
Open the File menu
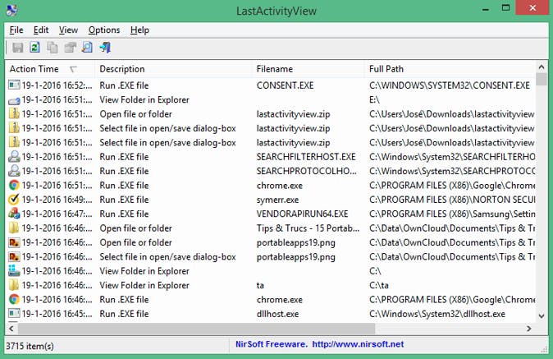click(x=16, y=30)
